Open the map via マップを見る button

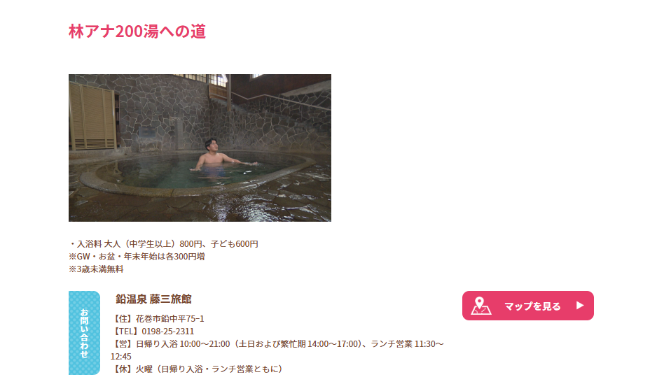pos(527,306)
